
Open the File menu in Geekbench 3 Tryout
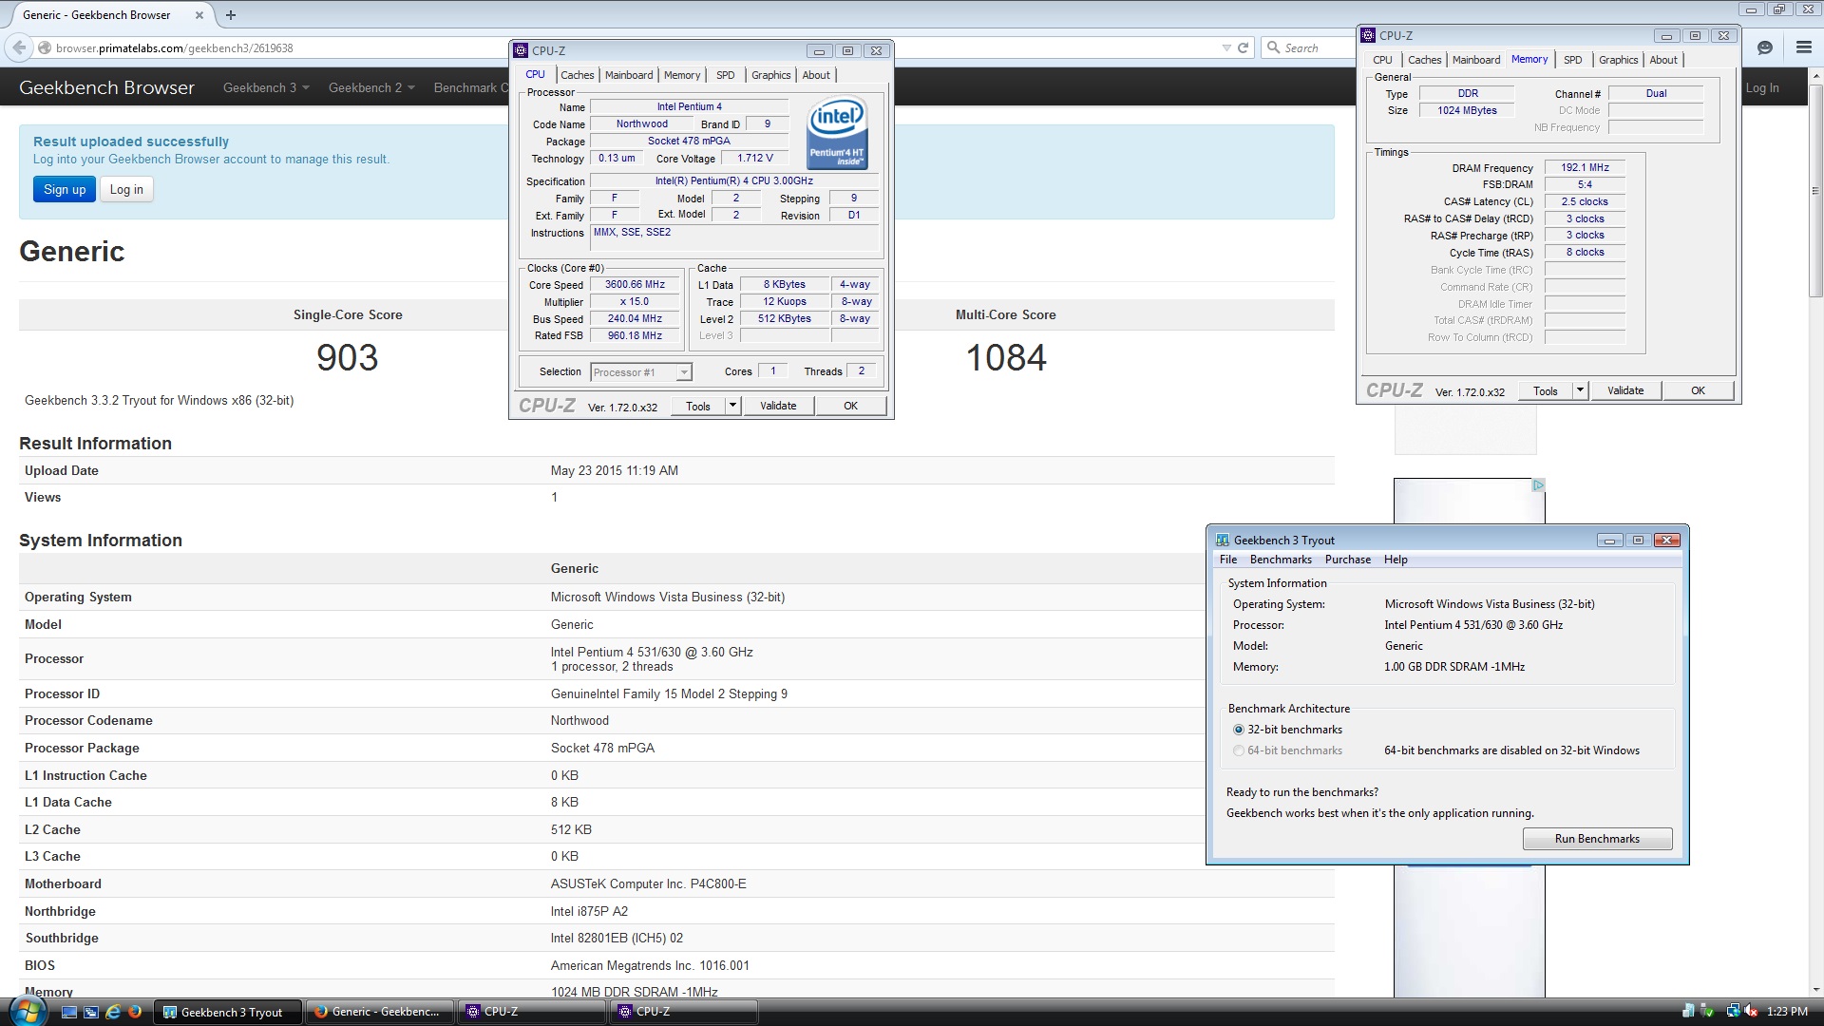point(1228,560)
